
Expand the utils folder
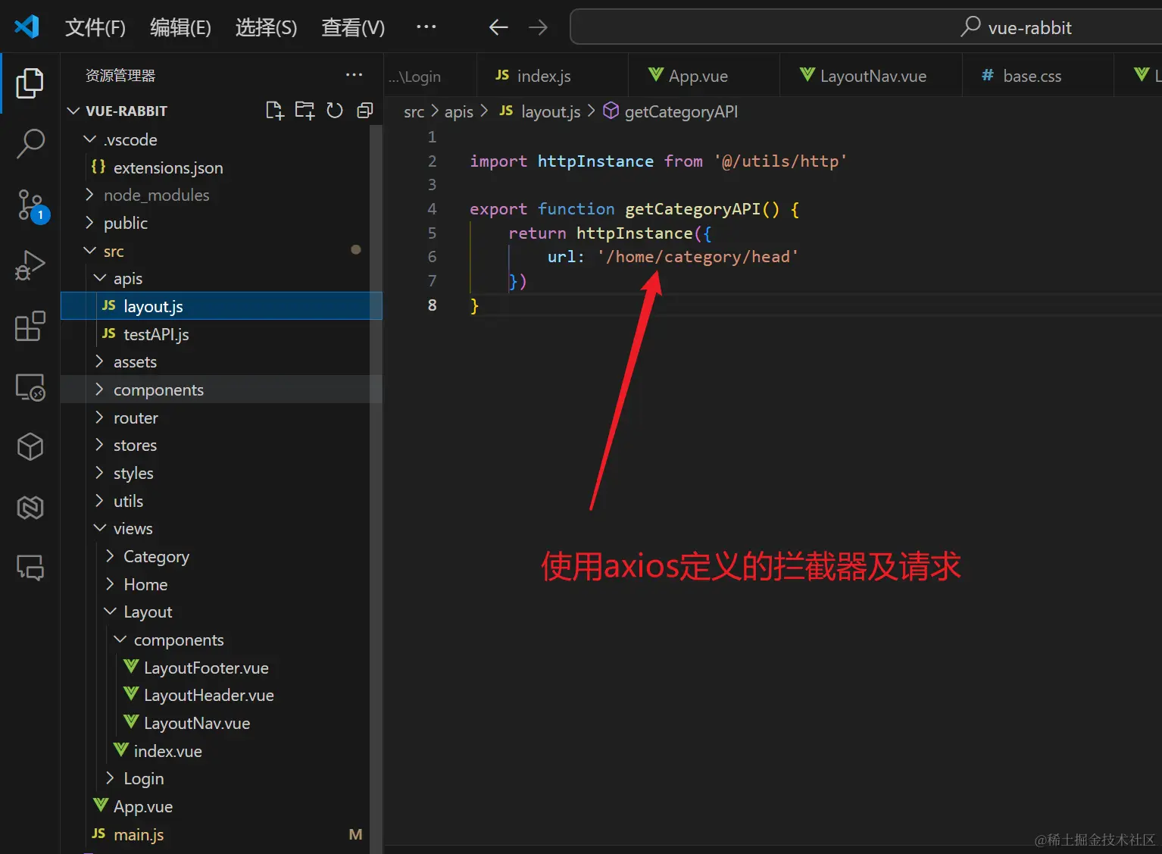(99, 501)
